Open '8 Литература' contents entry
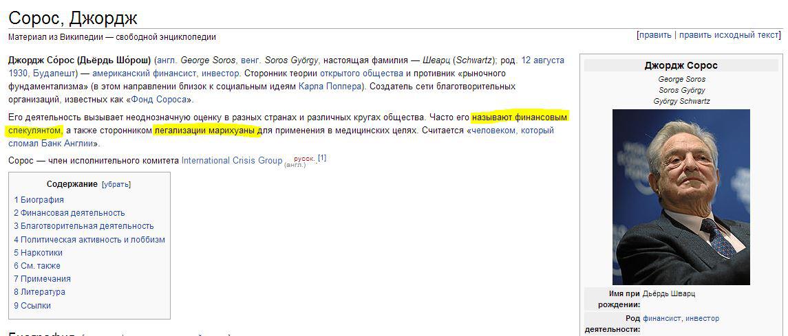788x336 pixels. point(40,292)
